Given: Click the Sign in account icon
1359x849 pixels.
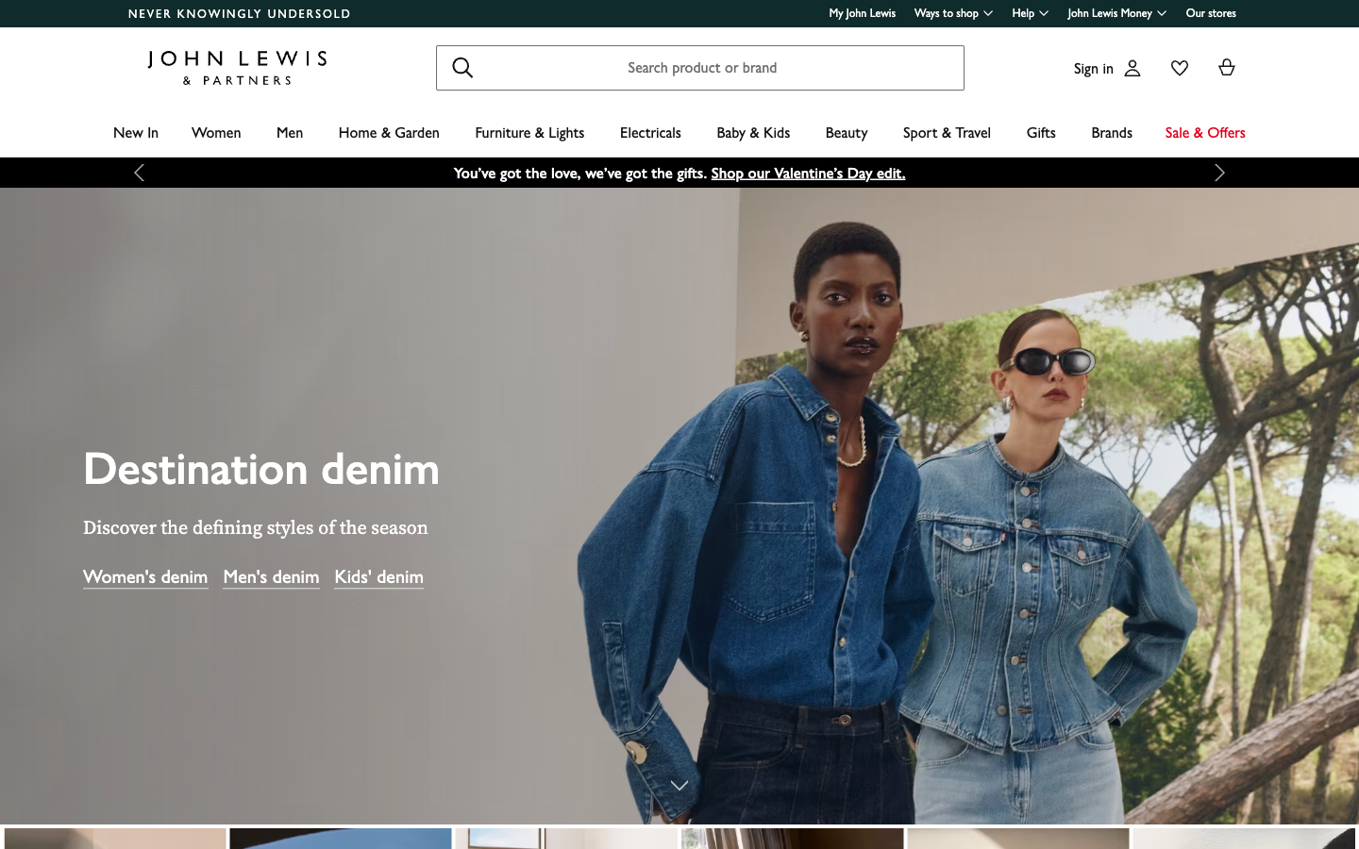Looking at the screenshot, I should [x=1132, y=68].
